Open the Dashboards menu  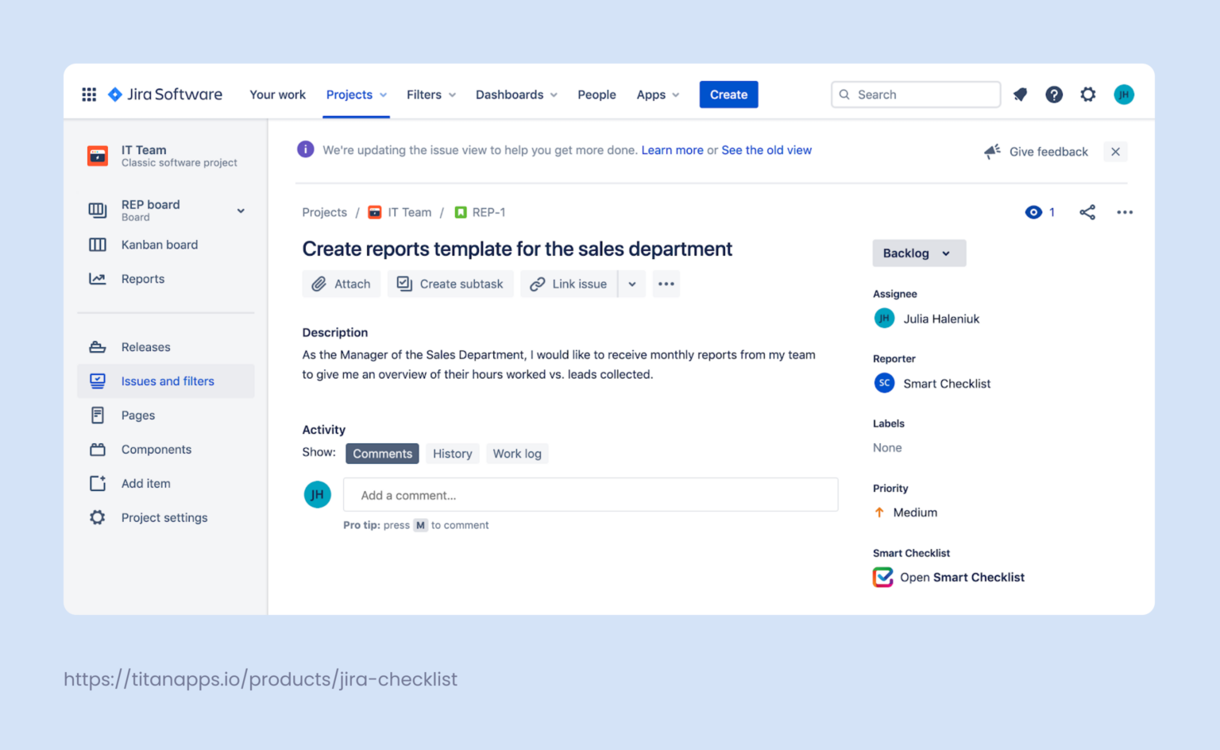pos(516,95)
